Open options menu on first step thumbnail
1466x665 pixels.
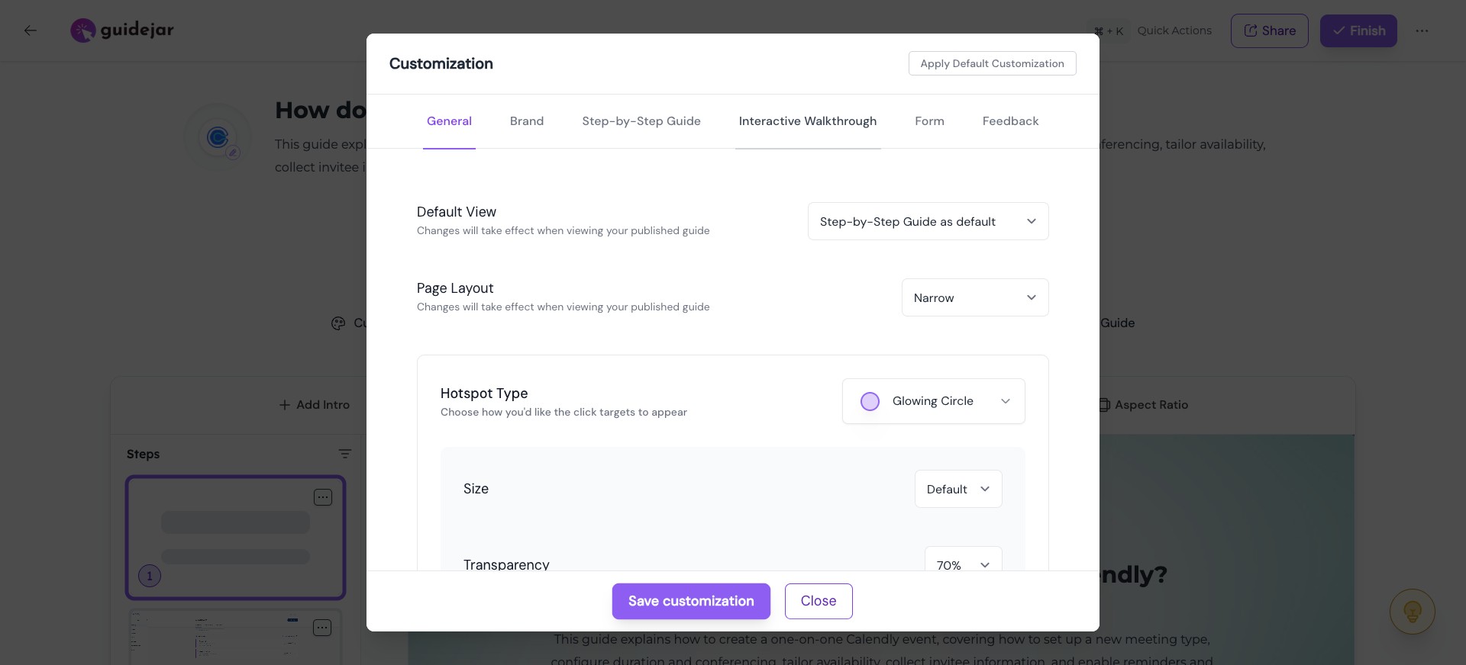click(323, 497)
